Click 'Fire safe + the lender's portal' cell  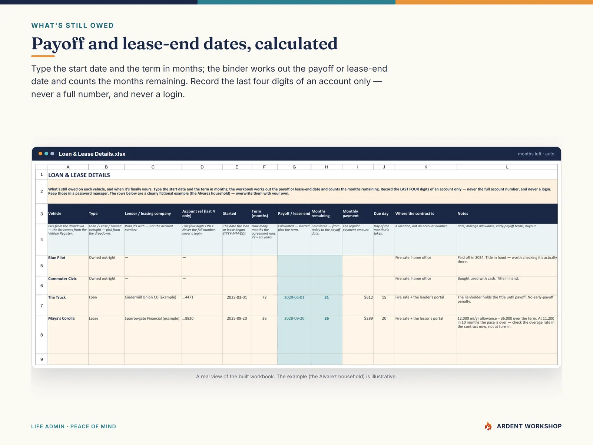click(x=426, y=306)
